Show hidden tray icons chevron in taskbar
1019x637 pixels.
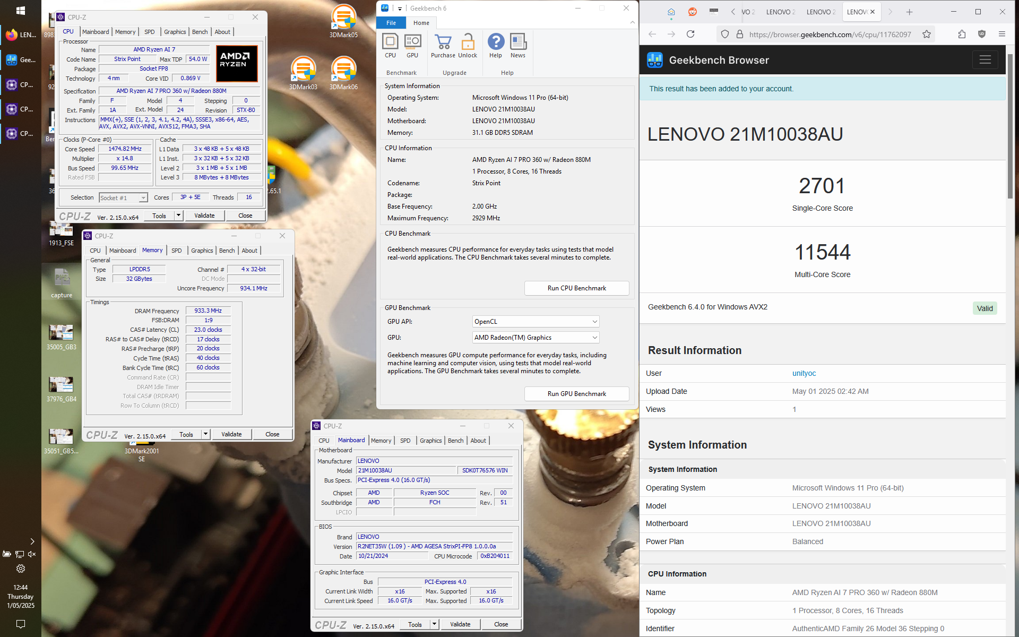(x=32, y=541)
